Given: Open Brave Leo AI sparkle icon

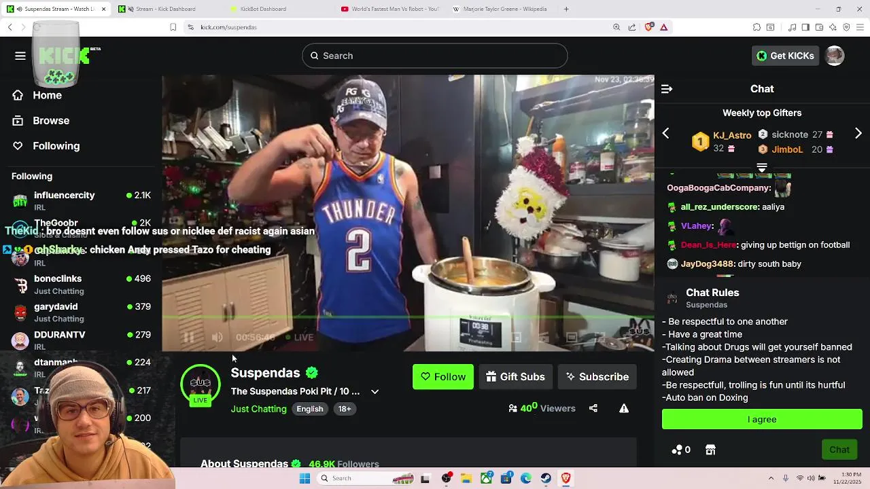Looking at the screenshot, I should point(833,27).
